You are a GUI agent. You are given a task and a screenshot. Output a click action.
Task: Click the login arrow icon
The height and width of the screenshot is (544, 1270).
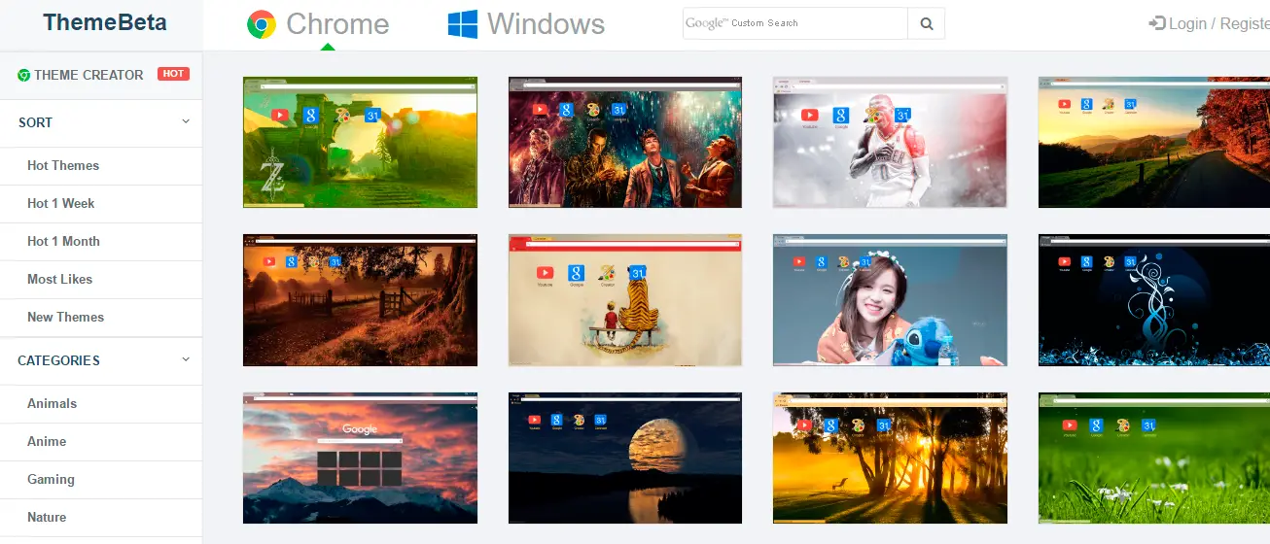coord(1157,23)
